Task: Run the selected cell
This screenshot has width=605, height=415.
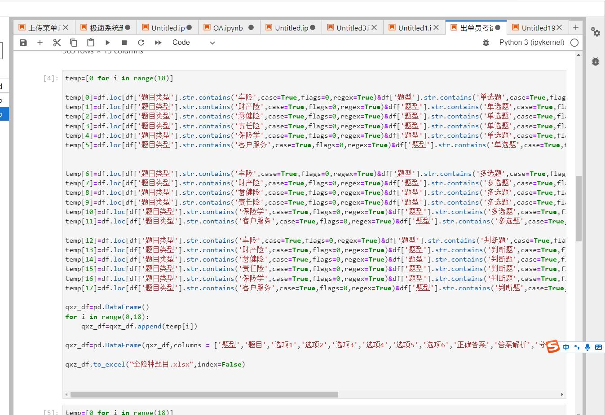Action: (107, 42)
